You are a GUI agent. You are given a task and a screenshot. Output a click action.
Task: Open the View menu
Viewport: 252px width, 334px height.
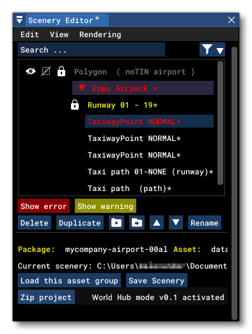(59, 35)
